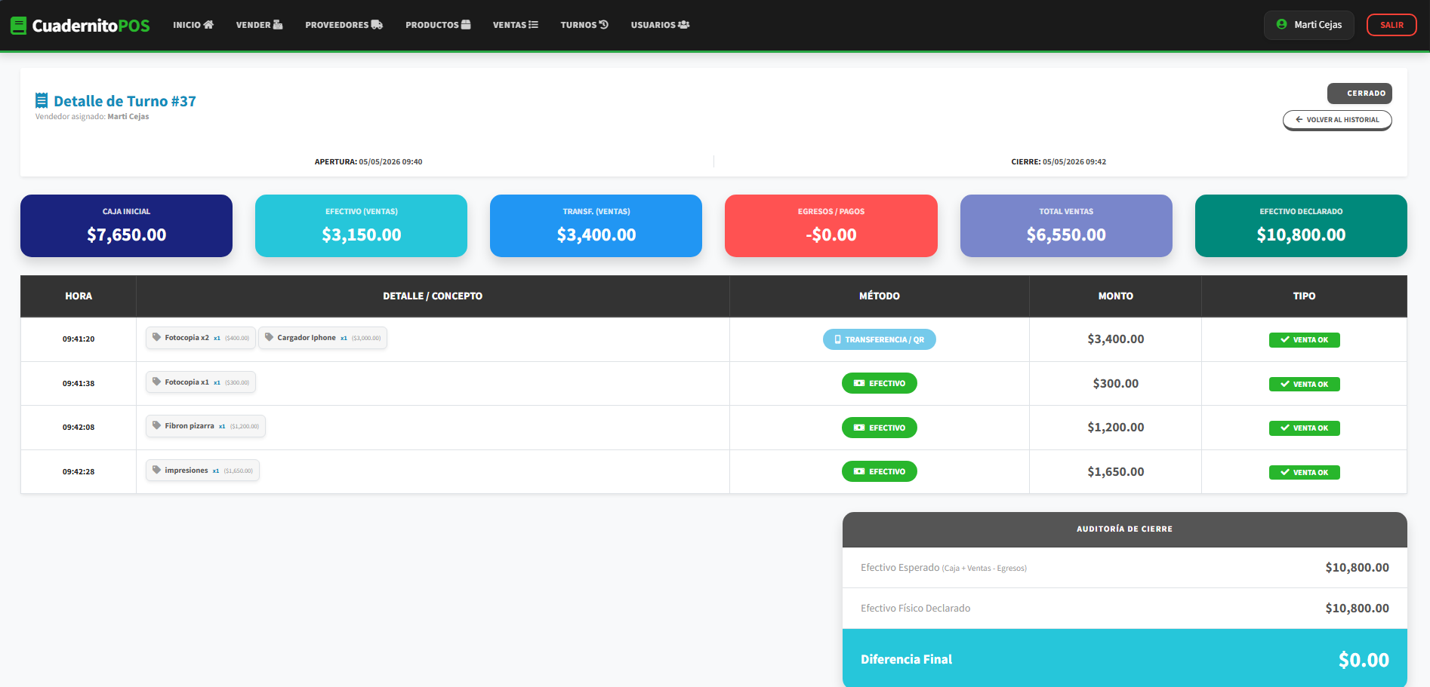The height and width of the screenshot is (687, 1430).
Task: Click tag icon on Fibron pizarra chip
Action: tap(156, 425)
